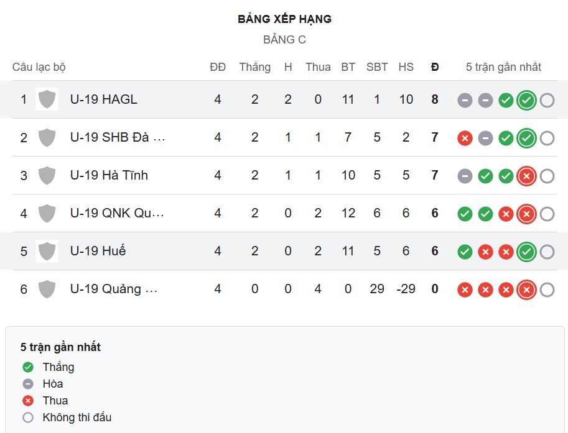Switch to the BẢNG C group header
The image size is (568, 433).
[284, 40]
